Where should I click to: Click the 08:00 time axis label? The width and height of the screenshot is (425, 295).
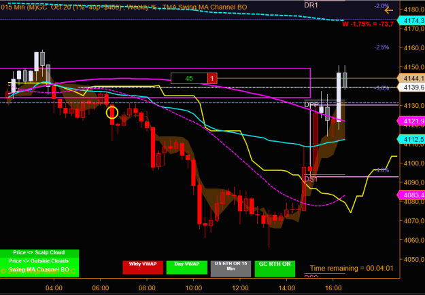(147, 287)
